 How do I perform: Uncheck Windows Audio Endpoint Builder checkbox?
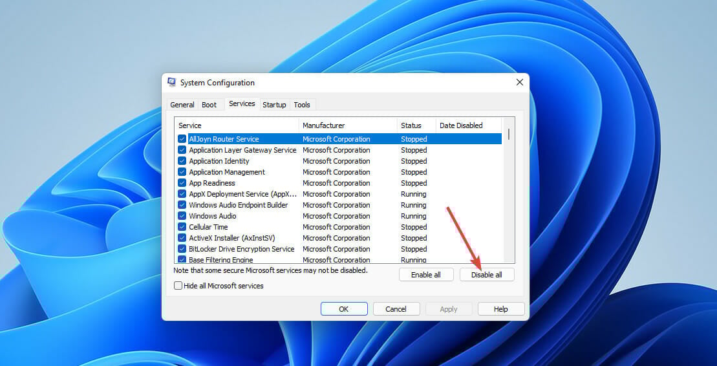pos(182,205)
